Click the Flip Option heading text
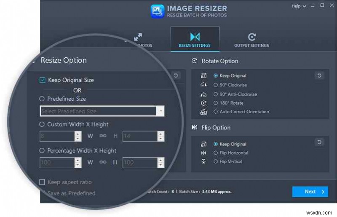 click(x=216, y=128)
